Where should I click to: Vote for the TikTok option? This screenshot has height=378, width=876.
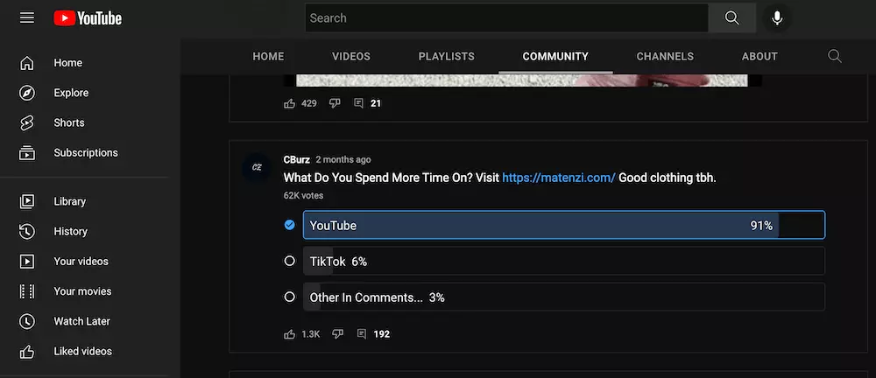pos(563,261)
